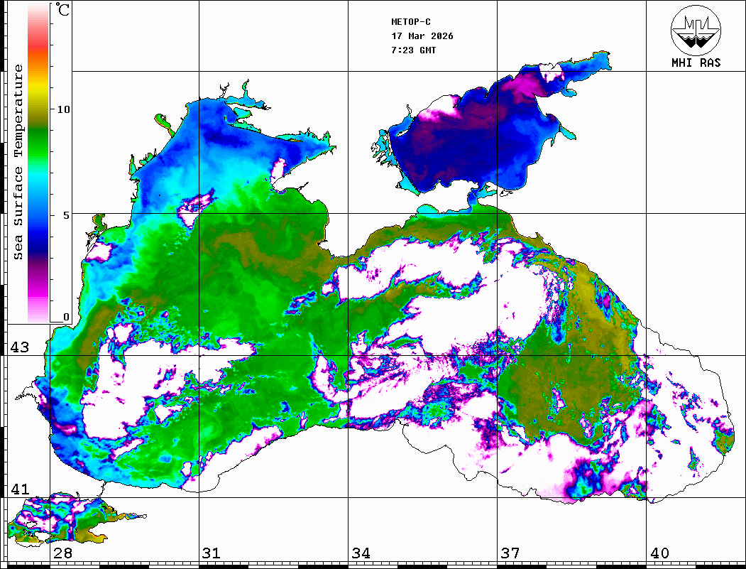Click the Sea Surface Temperature vertical label

click(18, 162)
